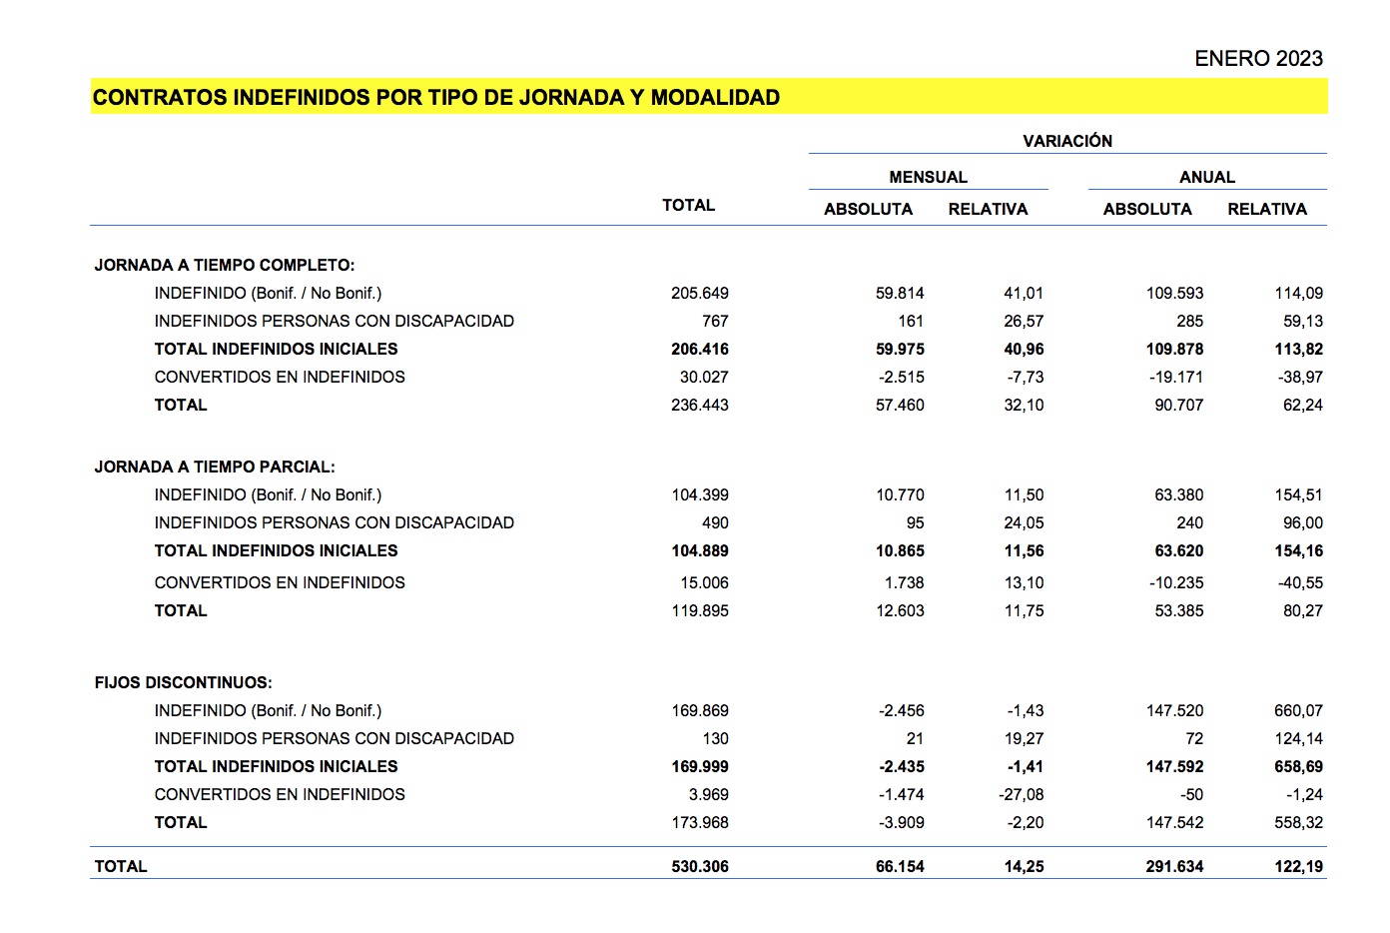1390x933 pixels.
Task: Click the ANUAL subheader
Action: (1206, 177)
